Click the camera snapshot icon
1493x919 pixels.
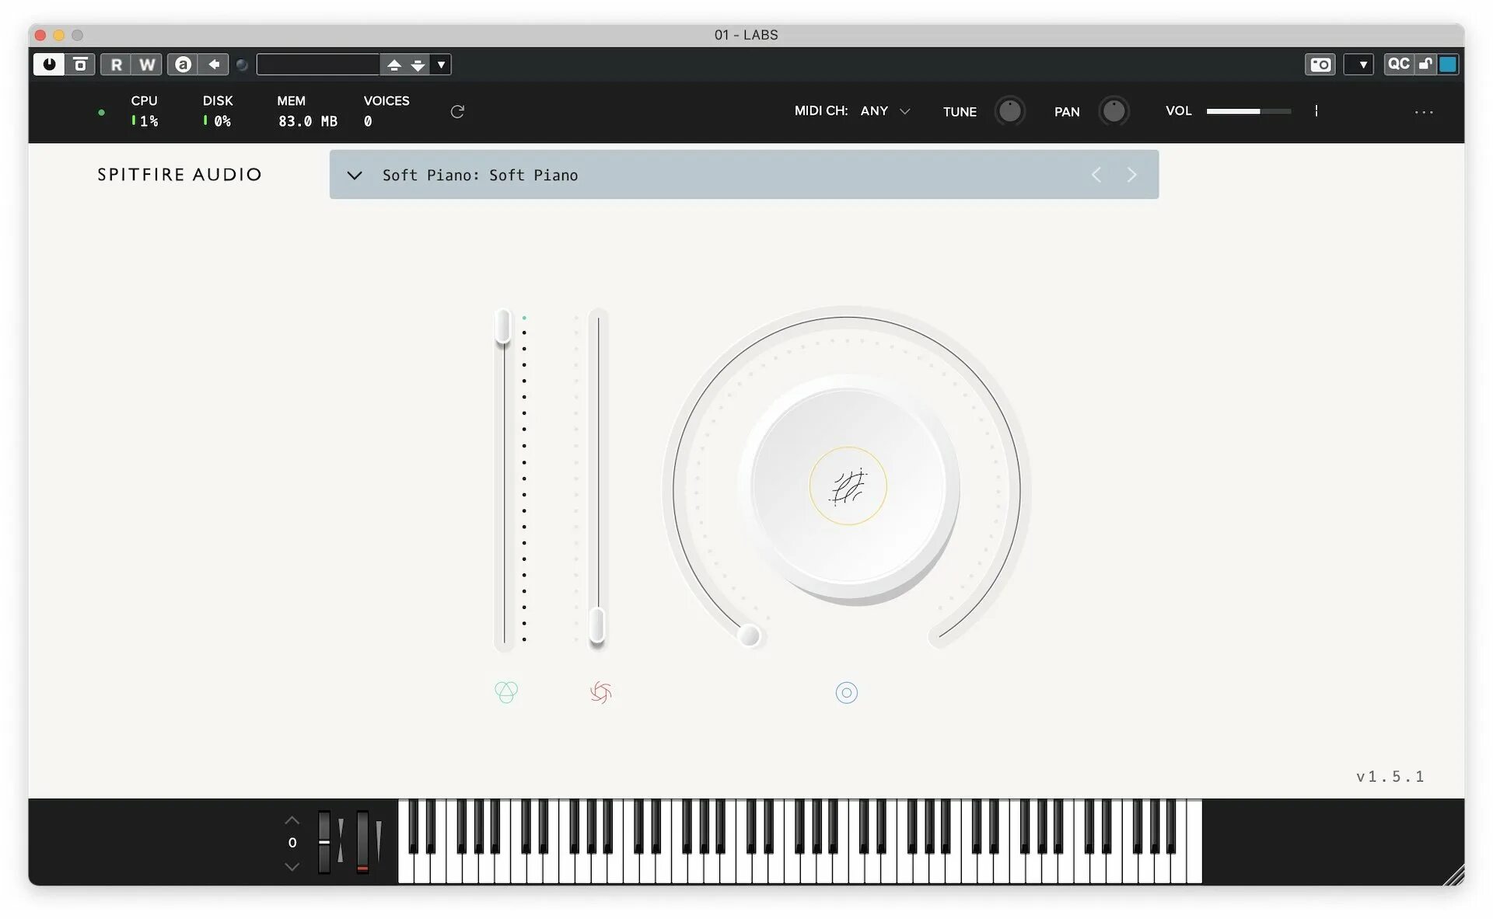(x=1320, y=64)
